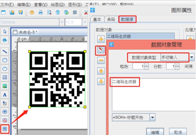Select 二维码生成器 in the data object list
Screen dimensions: 196x135
point(140,36)
